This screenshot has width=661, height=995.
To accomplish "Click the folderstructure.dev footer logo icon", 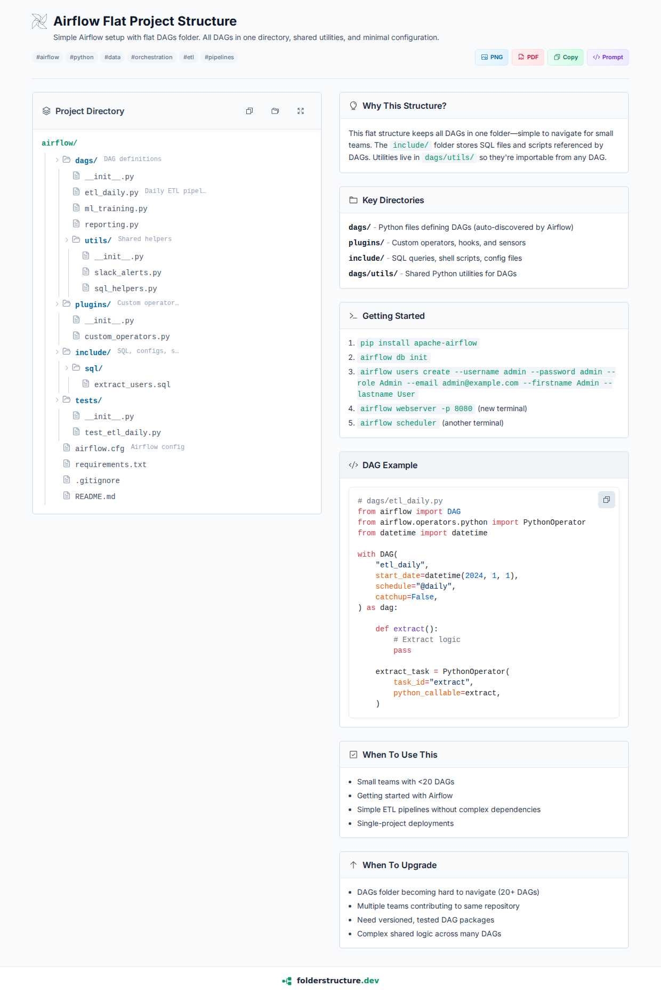I will pyautogui.click(x=287, y=981).
